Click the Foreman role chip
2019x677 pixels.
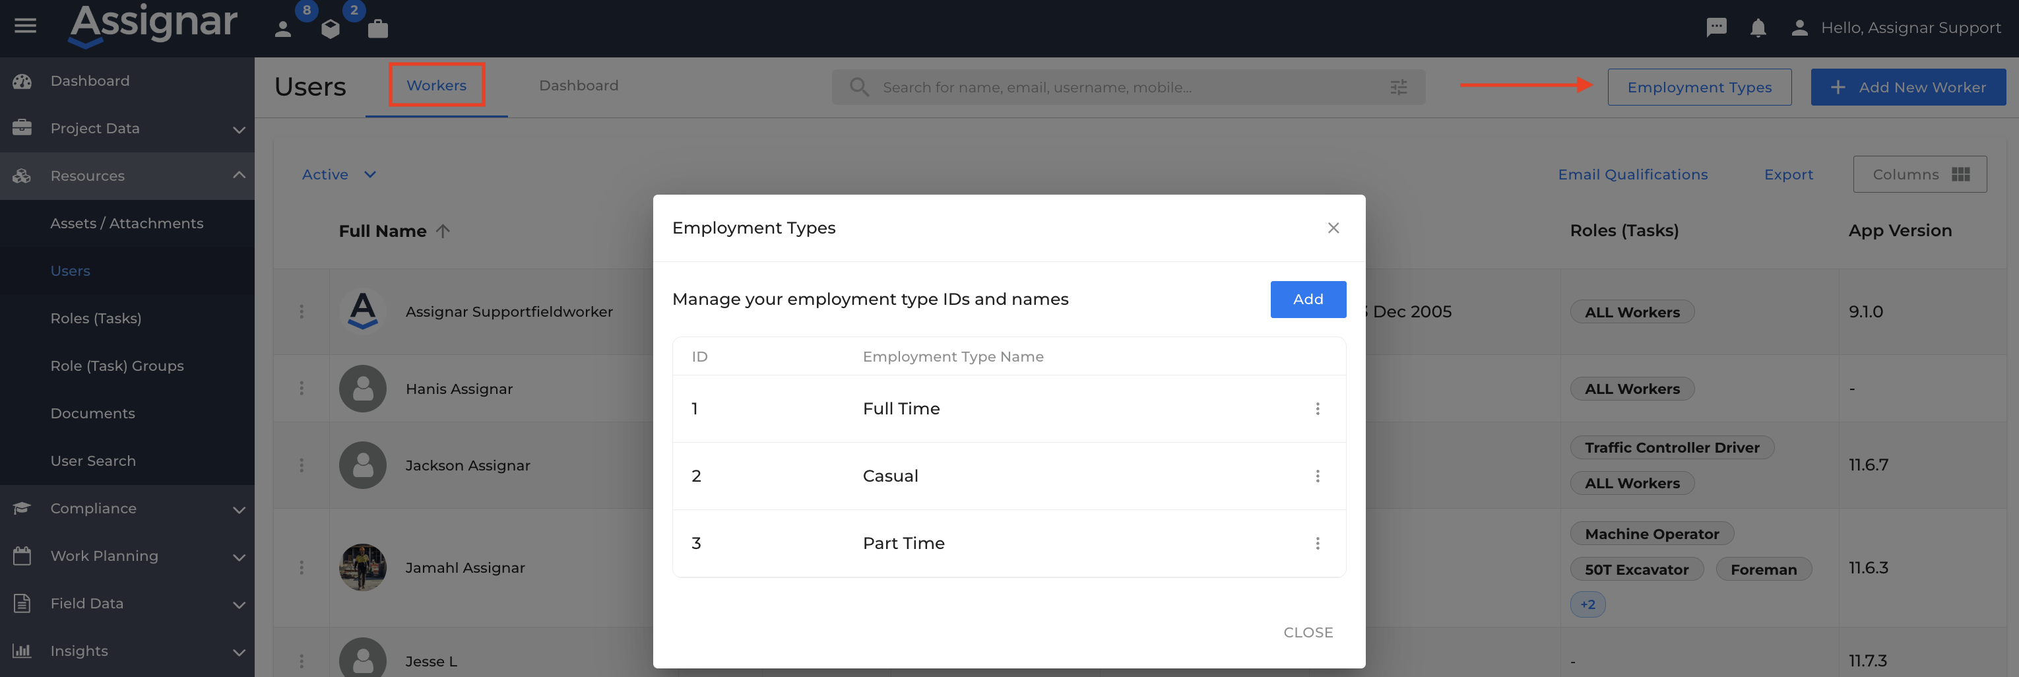coord(1764,569)
